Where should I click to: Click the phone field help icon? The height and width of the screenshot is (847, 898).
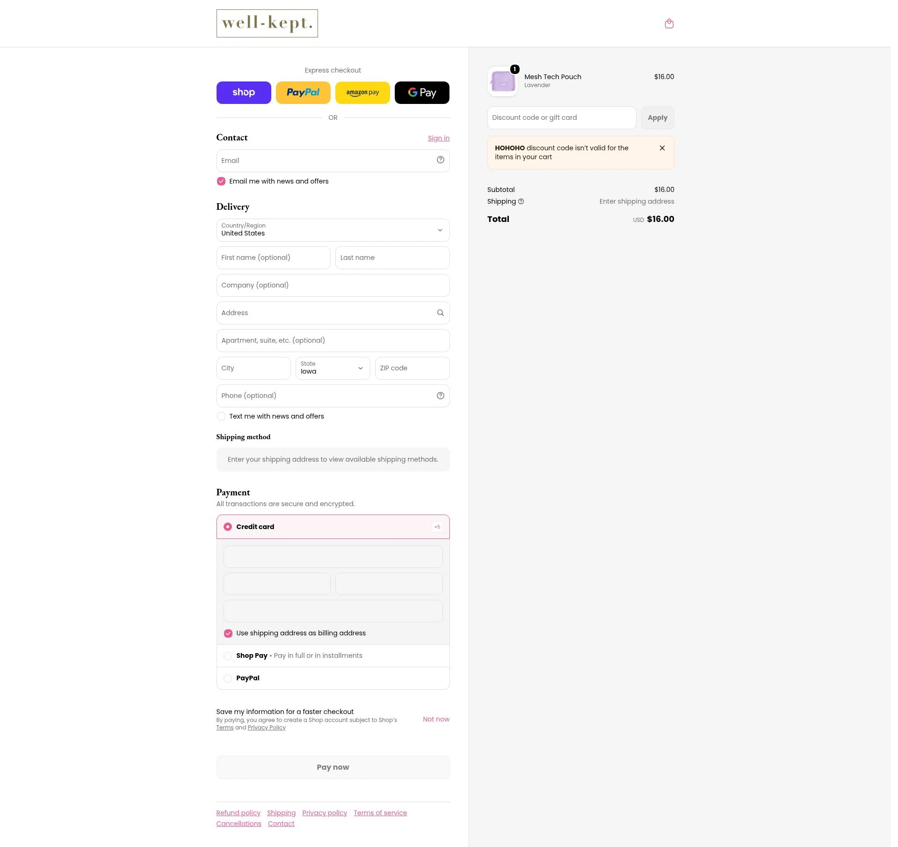(x=440, y=396)
